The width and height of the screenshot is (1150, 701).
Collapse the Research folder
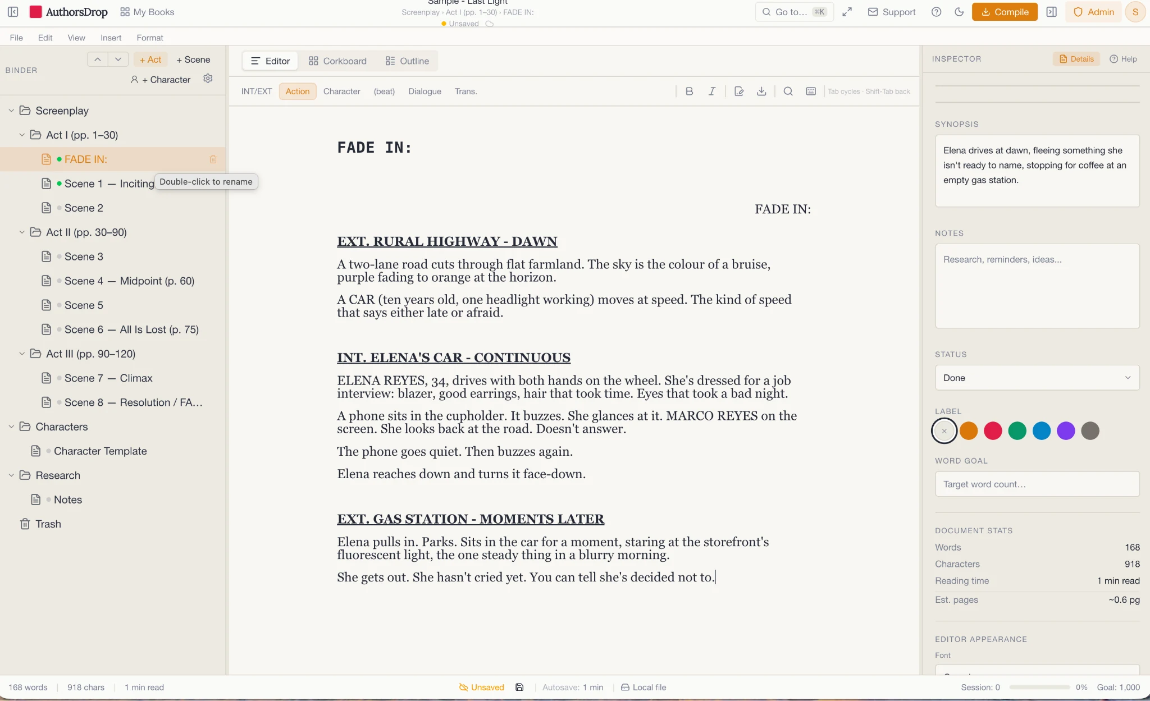11,475
